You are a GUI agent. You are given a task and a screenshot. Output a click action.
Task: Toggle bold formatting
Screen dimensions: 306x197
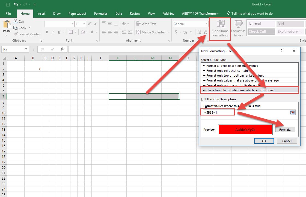click(x=47, y=32)
